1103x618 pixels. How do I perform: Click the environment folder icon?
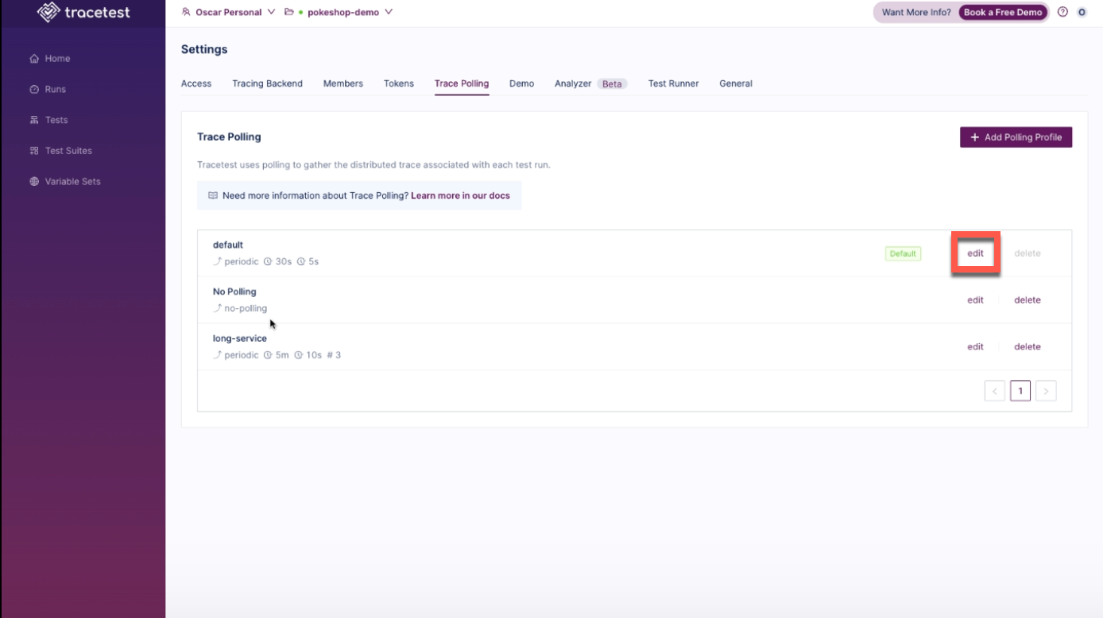tap(289, 12)
